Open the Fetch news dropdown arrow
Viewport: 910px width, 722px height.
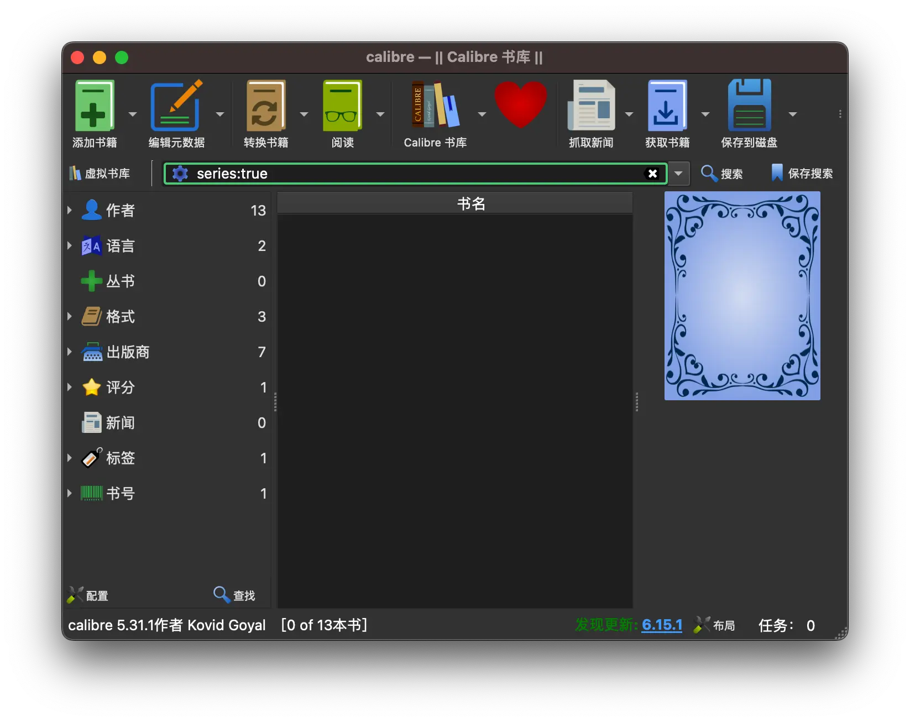tap(629, 114)
